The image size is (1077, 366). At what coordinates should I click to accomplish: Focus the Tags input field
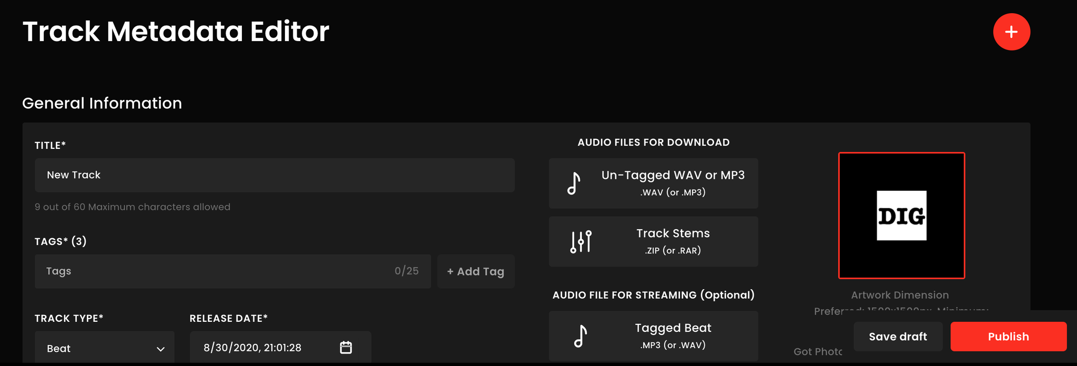click(233, 271)
